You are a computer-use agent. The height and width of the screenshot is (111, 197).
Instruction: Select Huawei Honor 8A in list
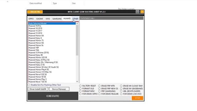tap(52, 36)
